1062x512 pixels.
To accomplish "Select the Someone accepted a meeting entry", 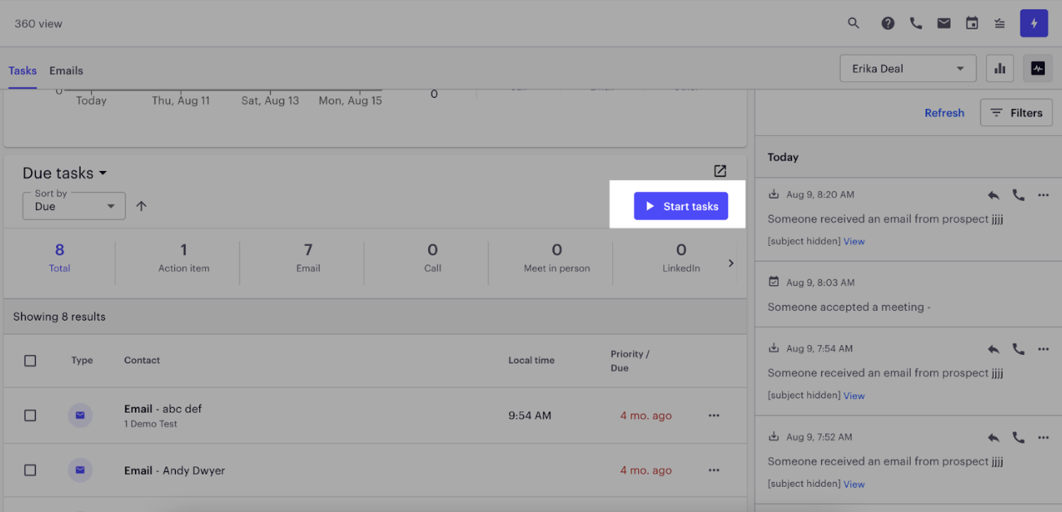I will [908, 295].
